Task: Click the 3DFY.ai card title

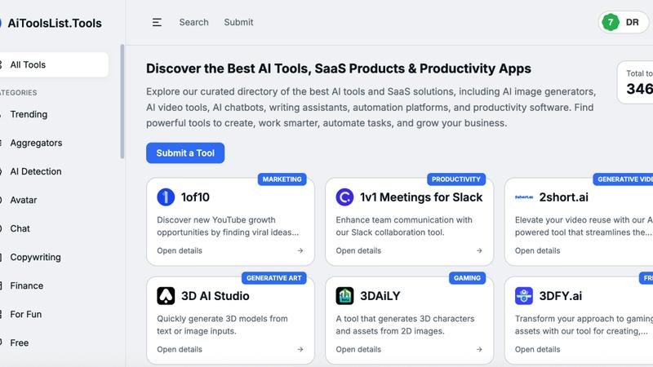Action: 561,296
